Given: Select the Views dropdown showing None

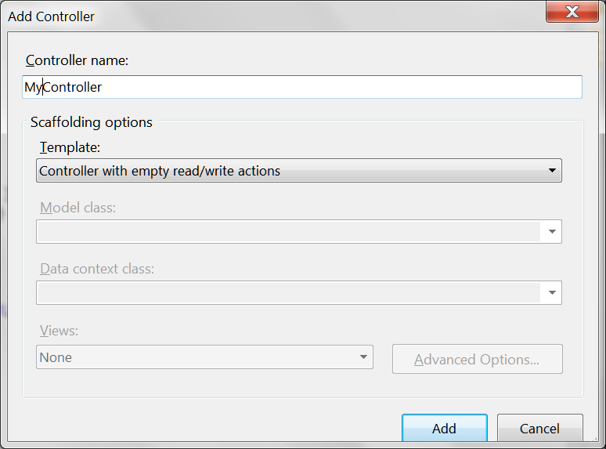Looking at the screenshot, I should [x=196, y=357].
